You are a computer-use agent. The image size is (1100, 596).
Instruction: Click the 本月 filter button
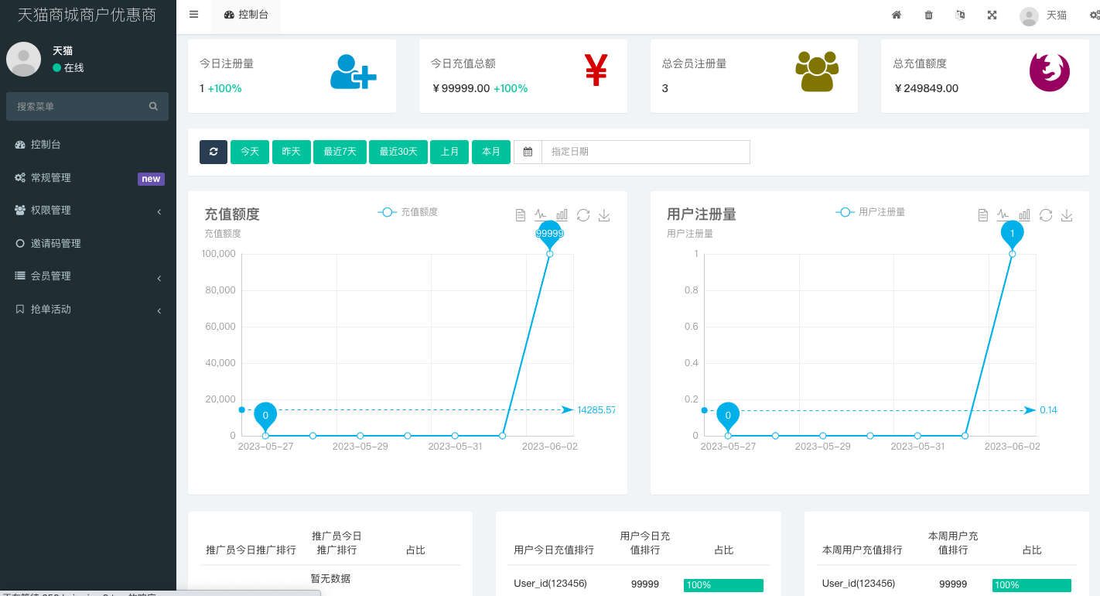tap(491, 152)
